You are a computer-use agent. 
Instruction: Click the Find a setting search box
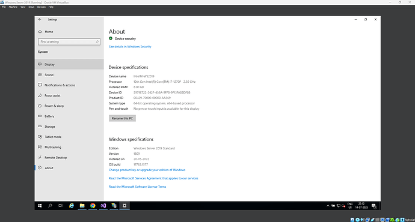(69, 42)
